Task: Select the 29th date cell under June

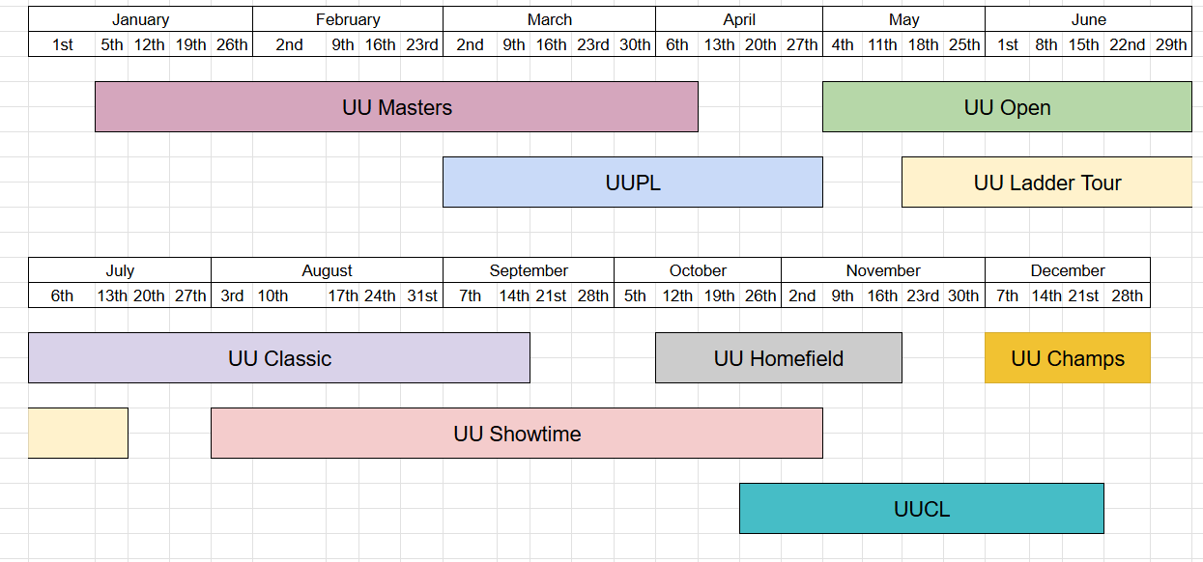Action: point(1171,44)
